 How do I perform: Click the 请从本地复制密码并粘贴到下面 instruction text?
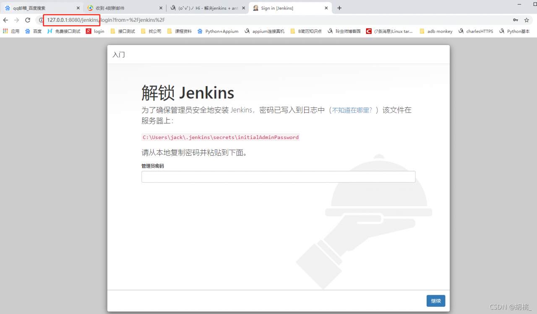tap(194, 152)
